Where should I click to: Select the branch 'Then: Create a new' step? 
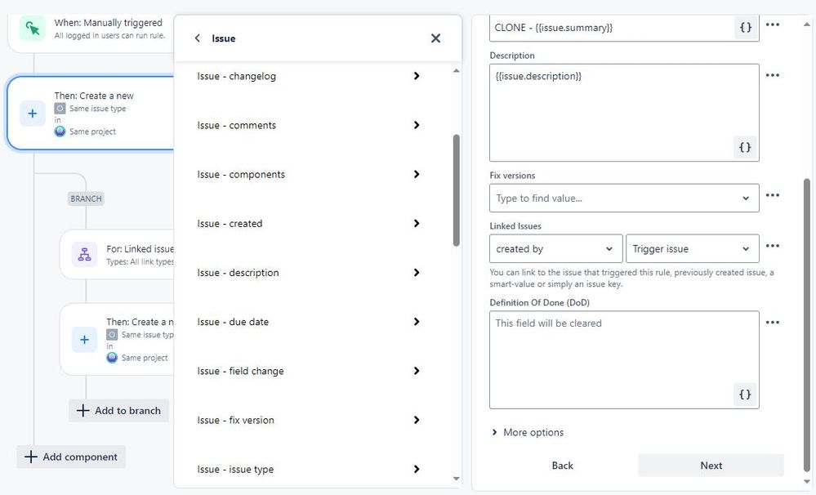coord(117,339)
